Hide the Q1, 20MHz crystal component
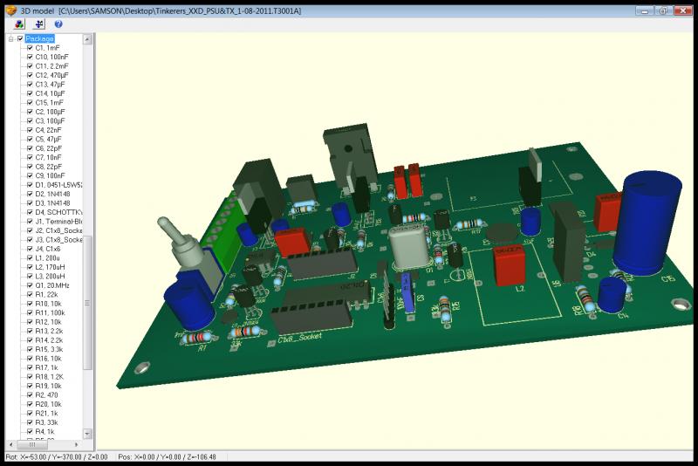 pos(30,285)
